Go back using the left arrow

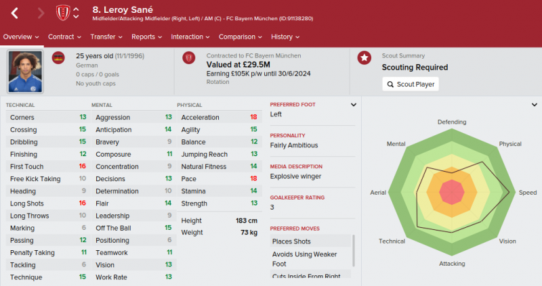point(14,14)
